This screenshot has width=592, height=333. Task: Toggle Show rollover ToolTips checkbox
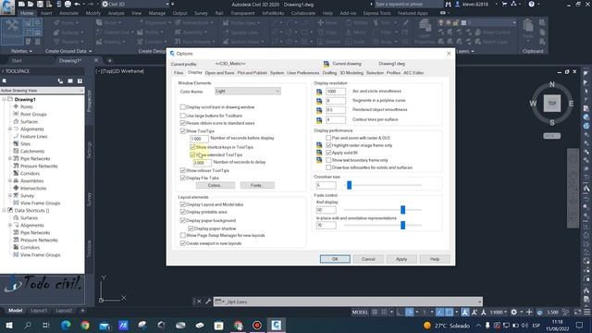coord(183,170)
